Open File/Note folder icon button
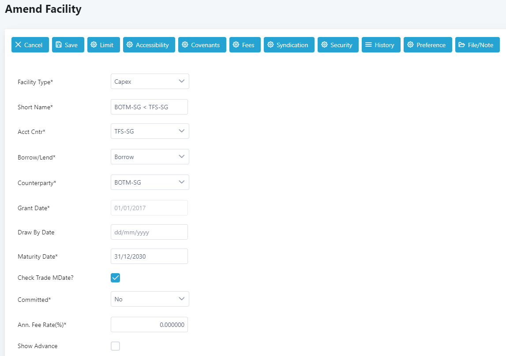 (x=462, y=45)
